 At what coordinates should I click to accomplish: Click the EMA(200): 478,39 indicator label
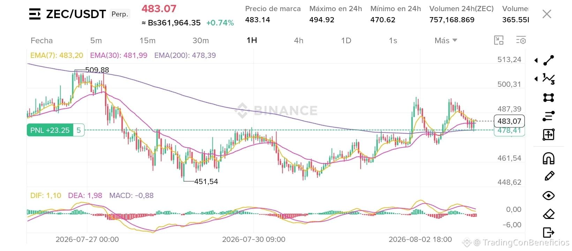tap(185, 55)
